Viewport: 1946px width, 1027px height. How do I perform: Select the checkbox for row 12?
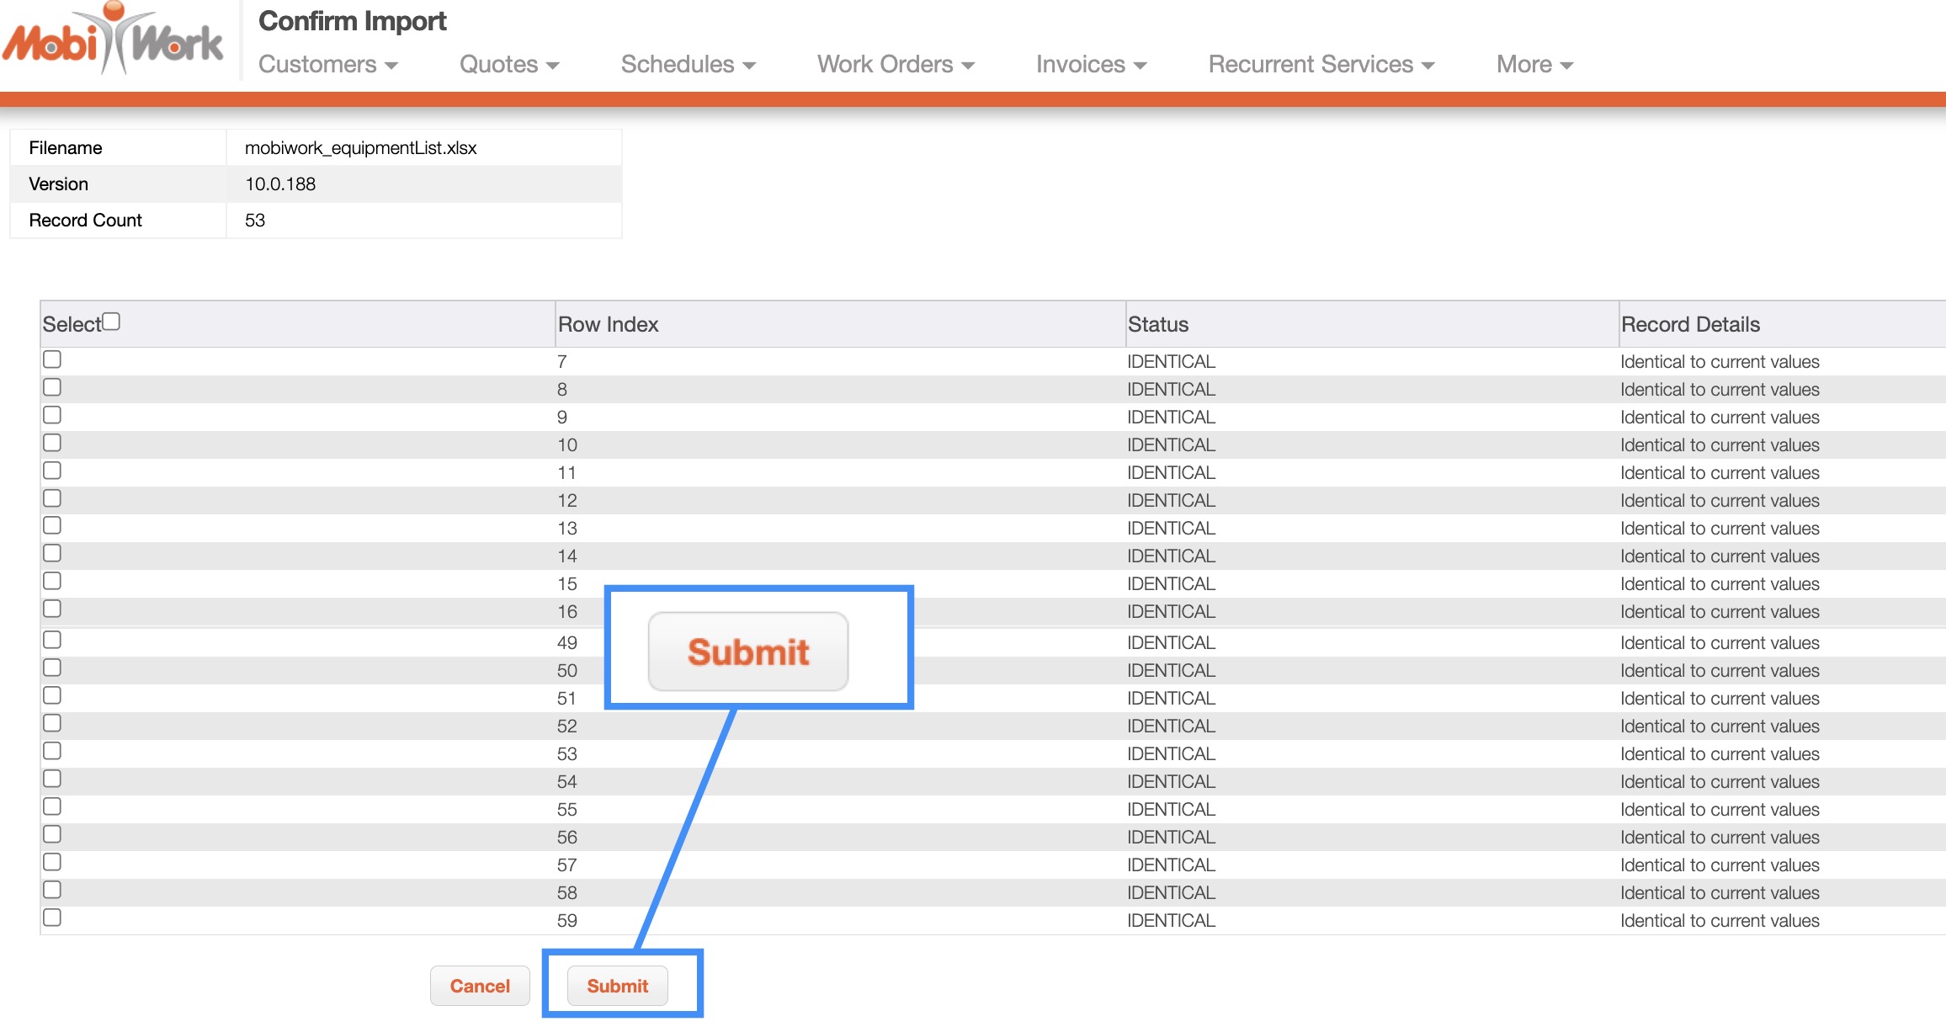(52, 498)
